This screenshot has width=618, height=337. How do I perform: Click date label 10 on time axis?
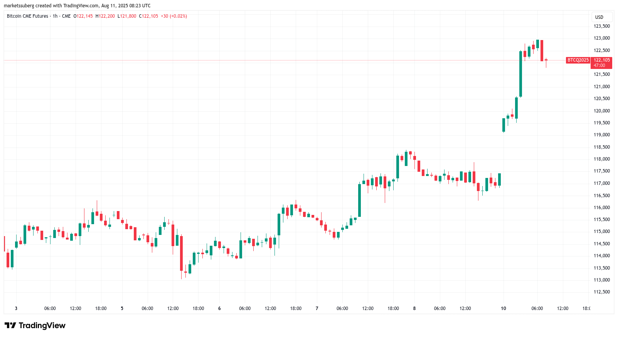503,308
